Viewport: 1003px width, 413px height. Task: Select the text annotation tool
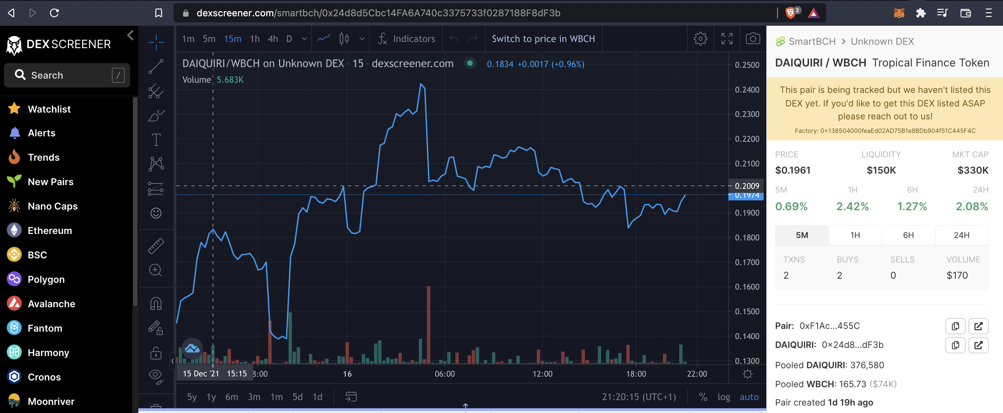[x=156, y=140]
